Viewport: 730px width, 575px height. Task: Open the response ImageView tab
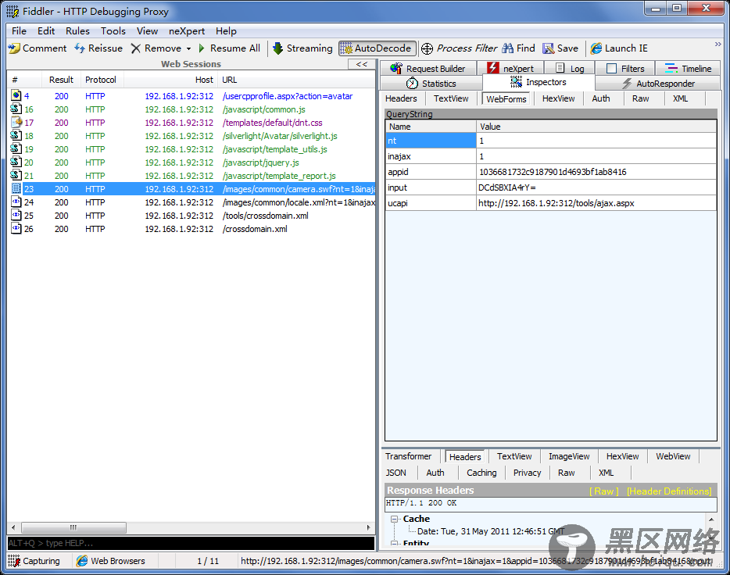569,456
